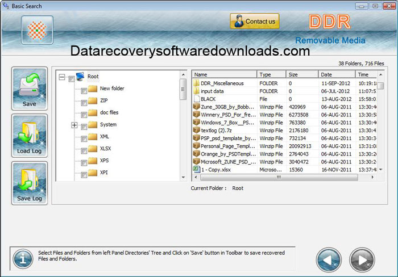Check the New folder checkbox
This screenshot has width=398, height=277.
[84, 91]
